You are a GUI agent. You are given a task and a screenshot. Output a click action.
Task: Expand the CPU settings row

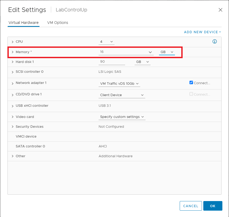[12, 42]
